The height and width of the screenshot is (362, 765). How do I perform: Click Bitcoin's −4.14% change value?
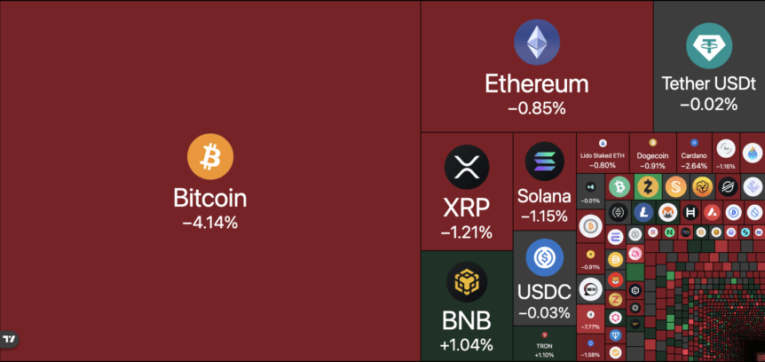click(x=209, y=222)
